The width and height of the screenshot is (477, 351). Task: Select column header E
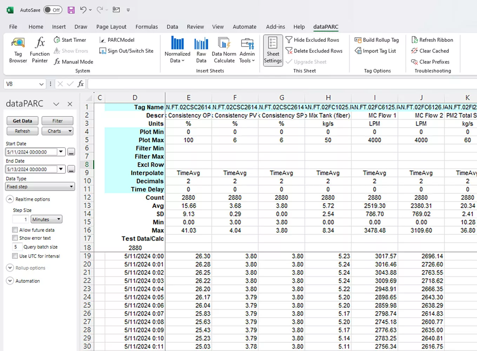click(x=188, y=98)
